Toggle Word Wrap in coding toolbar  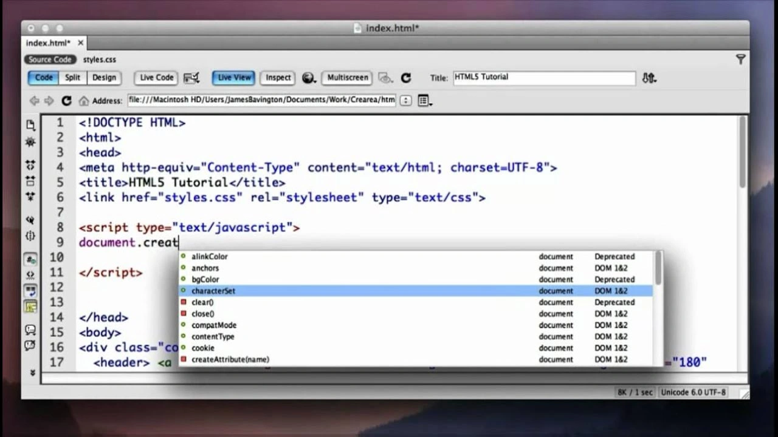click(x=30, y=291)
